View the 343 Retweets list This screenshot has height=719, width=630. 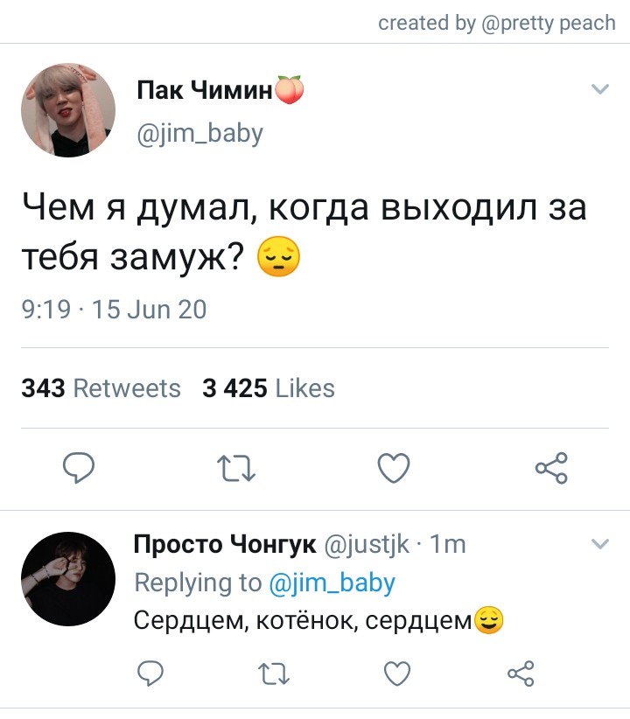(x=101, y=388)
